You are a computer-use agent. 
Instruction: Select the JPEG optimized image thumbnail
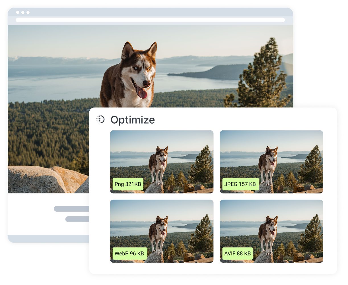tap(271, 162)
